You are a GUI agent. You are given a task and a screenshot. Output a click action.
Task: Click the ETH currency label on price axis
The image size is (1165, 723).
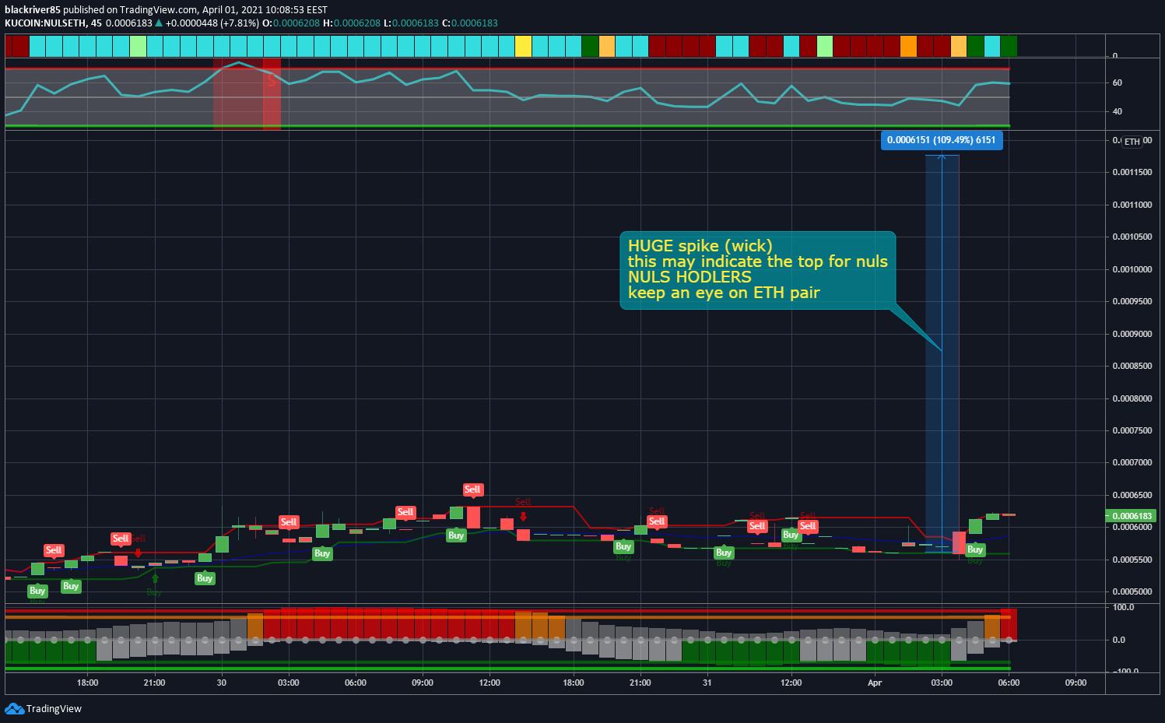pos(1132,142)
